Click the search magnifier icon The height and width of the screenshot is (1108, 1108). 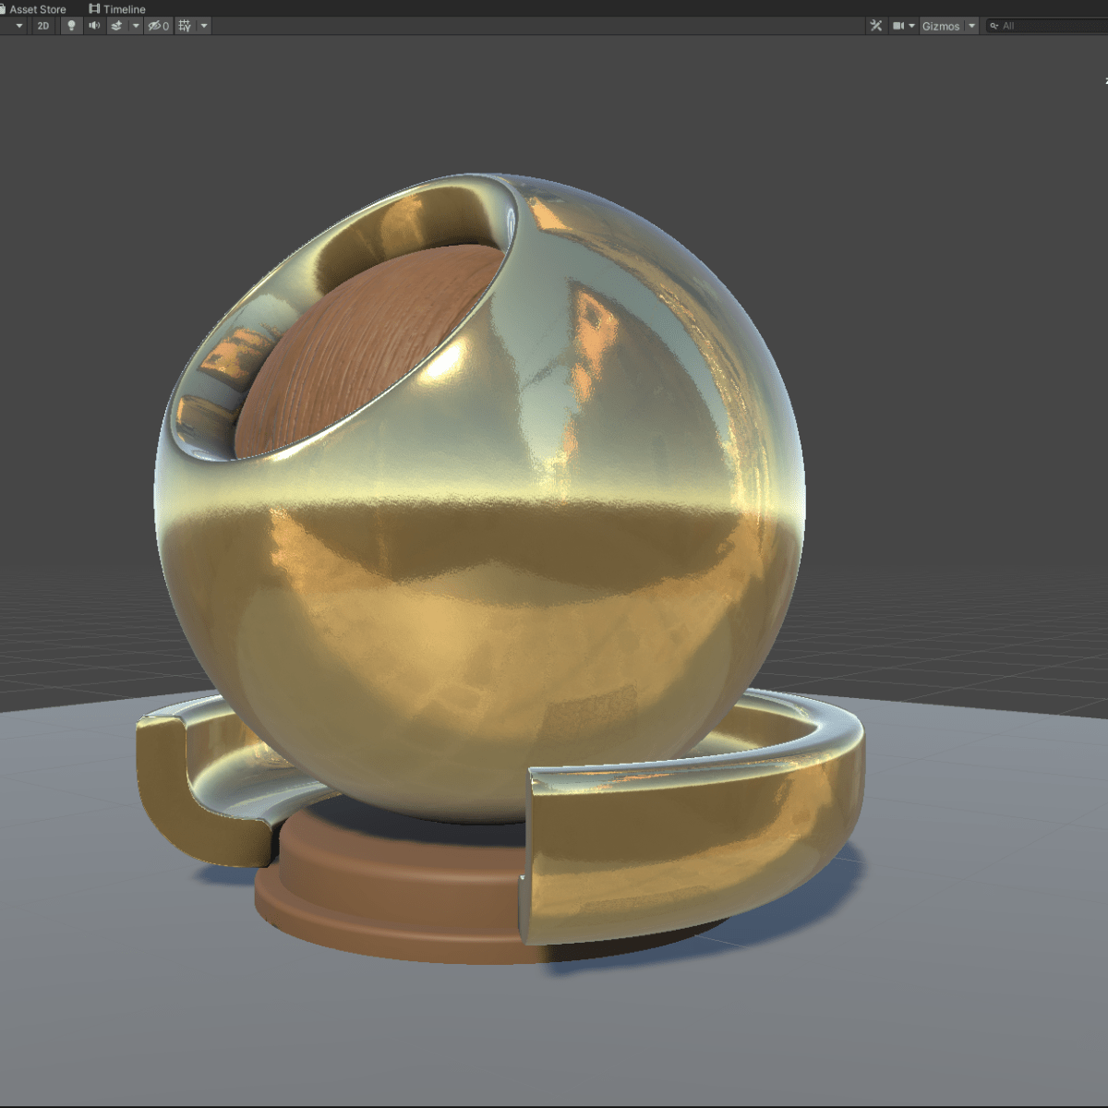click(994, 26)
